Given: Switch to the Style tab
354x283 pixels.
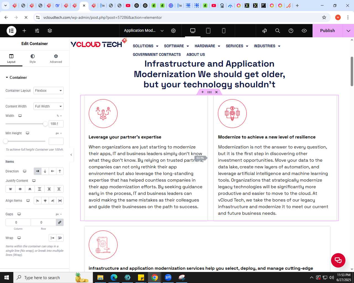Looking at the screenshot, I should (33, 59).
